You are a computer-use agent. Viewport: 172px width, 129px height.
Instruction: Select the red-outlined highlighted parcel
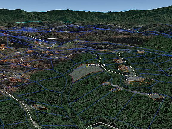point(86,73)
